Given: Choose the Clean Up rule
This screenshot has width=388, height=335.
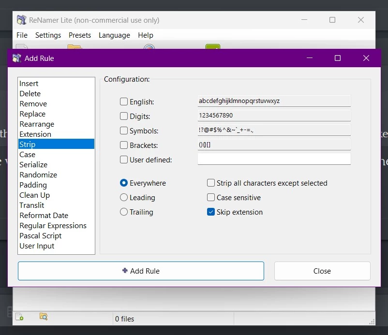Looking at the screenshot, I should pyautogui.click(x=57, y=195).
